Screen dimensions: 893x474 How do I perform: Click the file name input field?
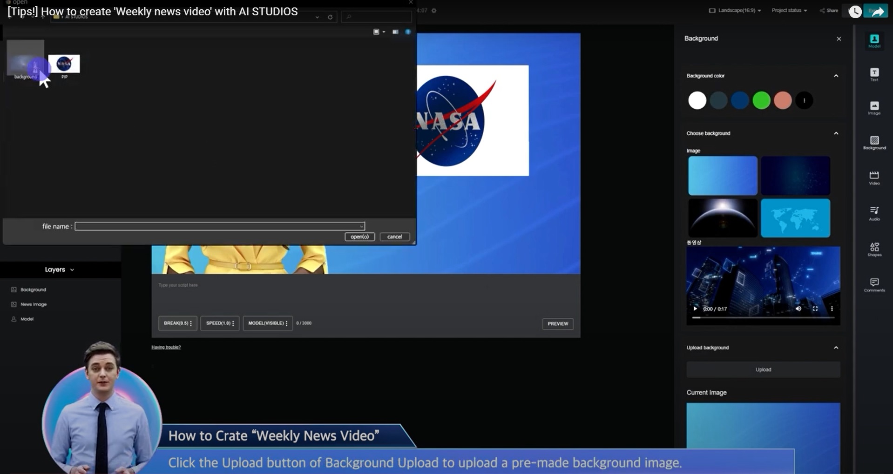tap(220, 226)
